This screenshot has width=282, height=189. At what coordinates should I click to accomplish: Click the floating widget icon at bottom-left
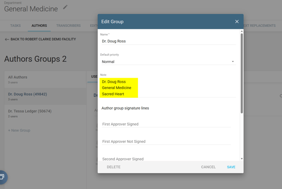click(2, 177)
